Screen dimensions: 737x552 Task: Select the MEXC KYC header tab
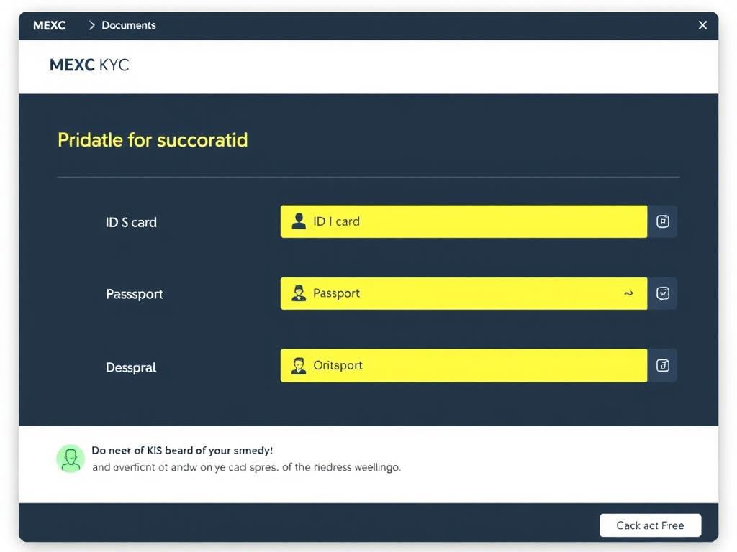(x=89, y=65)
